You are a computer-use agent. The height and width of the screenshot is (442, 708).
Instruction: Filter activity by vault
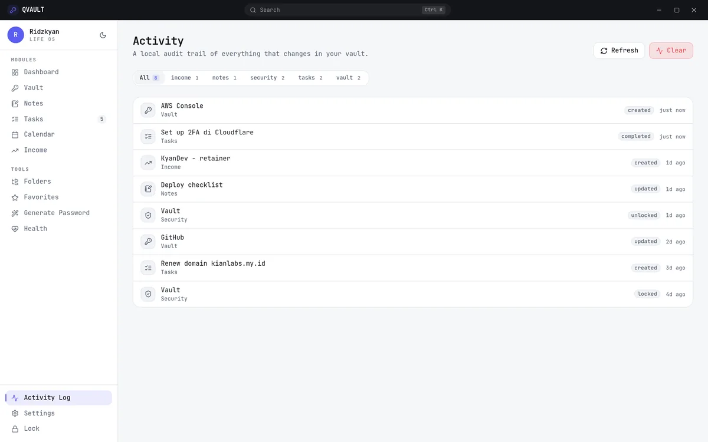348,78
